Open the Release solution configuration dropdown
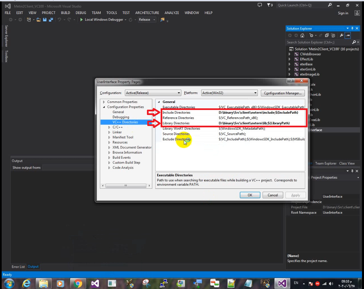Screen dimensions: 364x289 [x=147, y=20]
